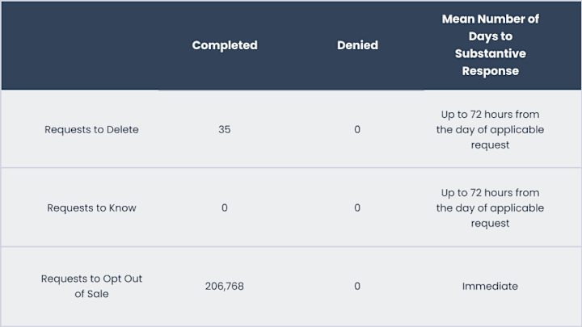Click the Denied column header
The width and height of the screenshot is (582, 327).
pyautogui.click(x=357, y=45)
